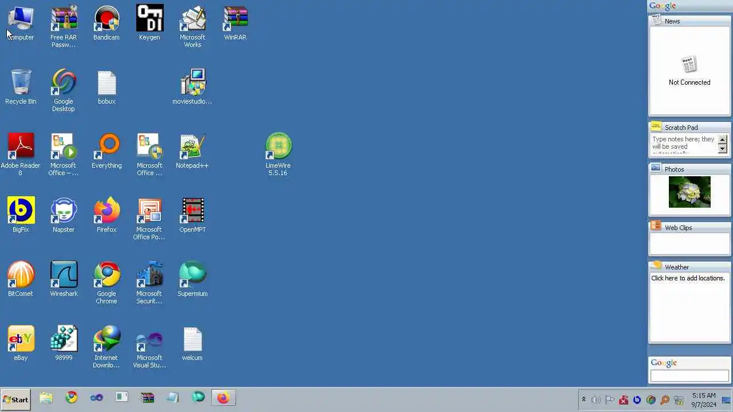Screen dimensions: 733x412
Task: Open the Google Desktop tray icon
Action: coord(651,400)
